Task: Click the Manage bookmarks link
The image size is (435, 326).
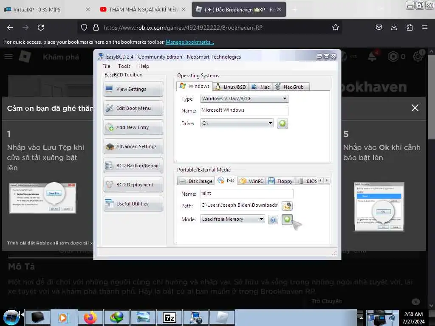Action: coord(190,42)
